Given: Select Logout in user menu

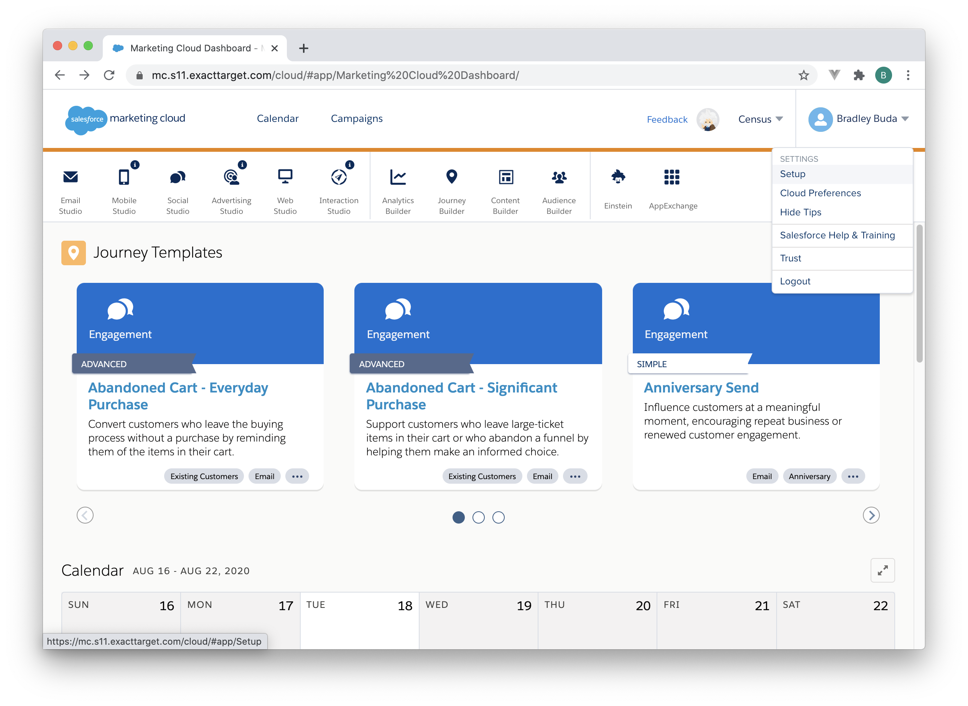Looking at the screenshot, I should (795, 281).
